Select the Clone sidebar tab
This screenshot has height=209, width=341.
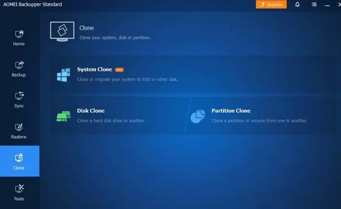point(19,161)
